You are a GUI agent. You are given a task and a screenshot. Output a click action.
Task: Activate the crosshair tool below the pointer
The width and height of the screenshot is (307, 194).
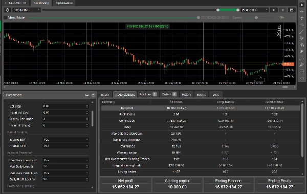(x=302, y=12)
